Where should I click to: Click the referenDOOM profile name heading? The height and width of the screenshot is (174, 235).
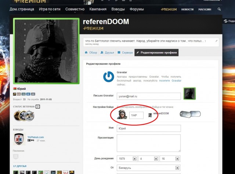pos(106,22)
